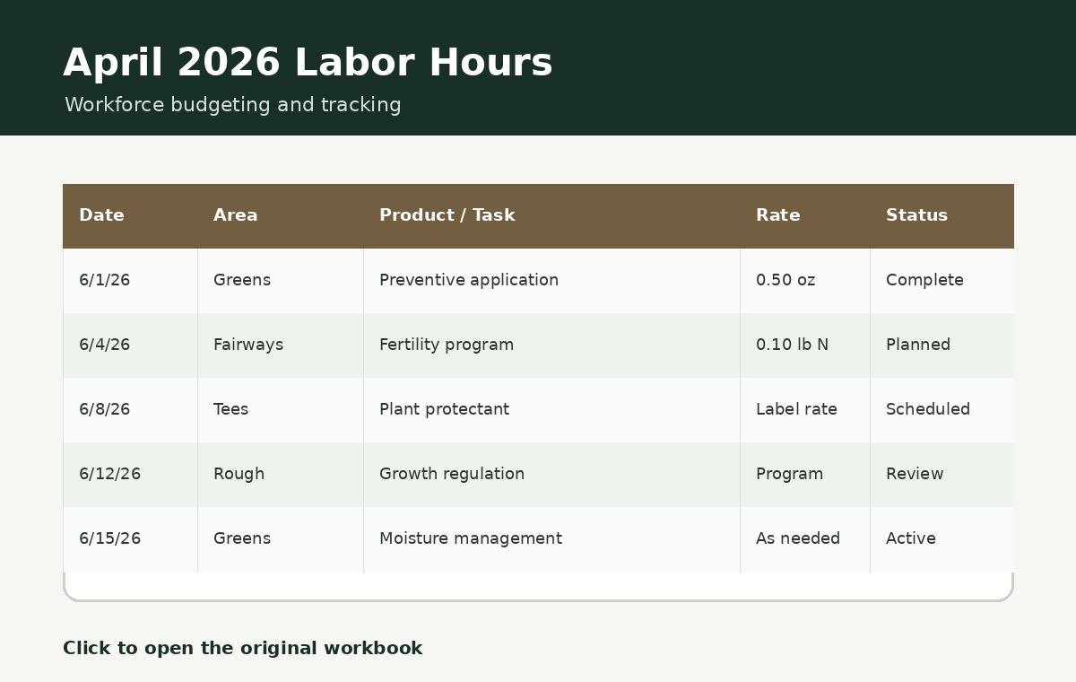1076x682 pixels.
Task: Select the Rate column header
Action: (804, 215)
